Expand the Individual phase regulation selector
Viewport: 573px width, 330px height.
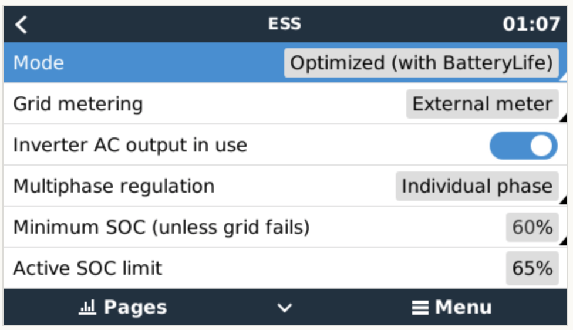[477, 186]
